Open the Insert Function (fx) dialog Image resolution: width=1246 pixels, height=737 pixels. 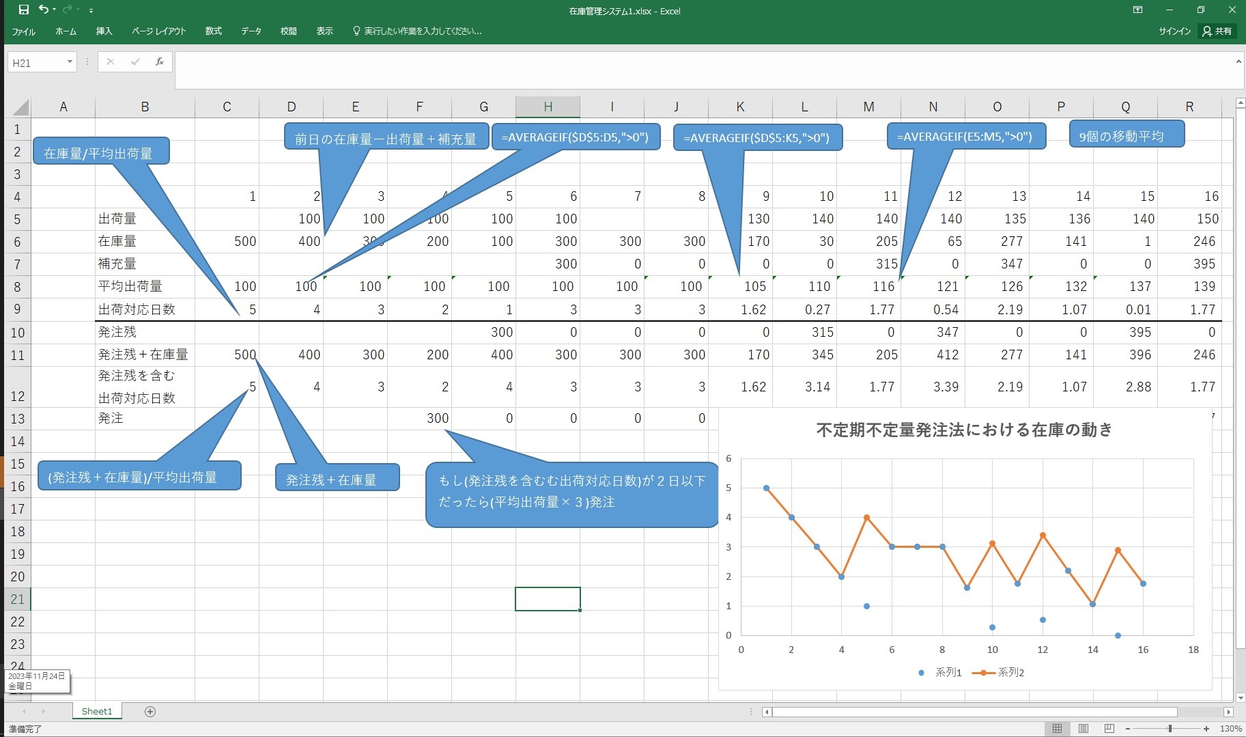(x=159, y=62)
